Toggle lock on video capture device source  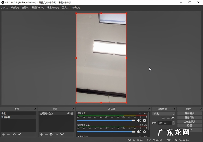click(72, 114)
